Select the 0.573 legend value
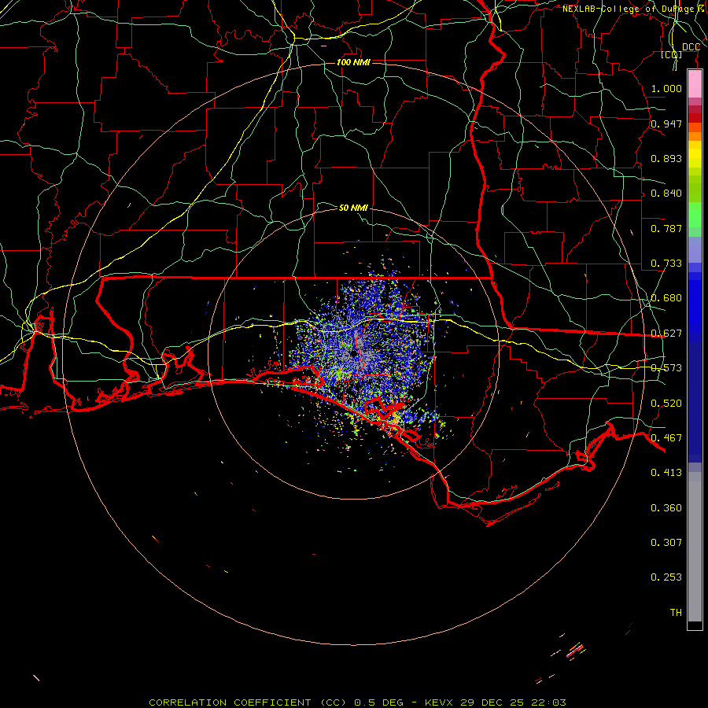 click(x=666, y=368)
